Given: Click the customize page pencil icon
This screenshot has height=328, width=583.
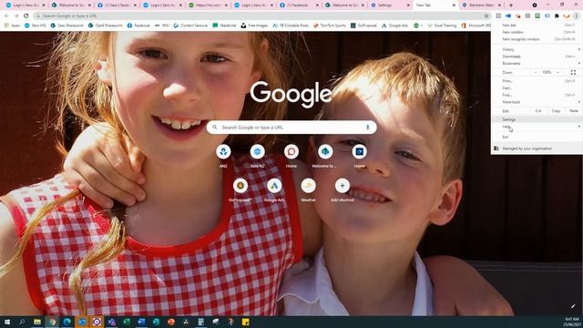Looking at the screenshot, I should pyautogui.click(x=573, y=306).
